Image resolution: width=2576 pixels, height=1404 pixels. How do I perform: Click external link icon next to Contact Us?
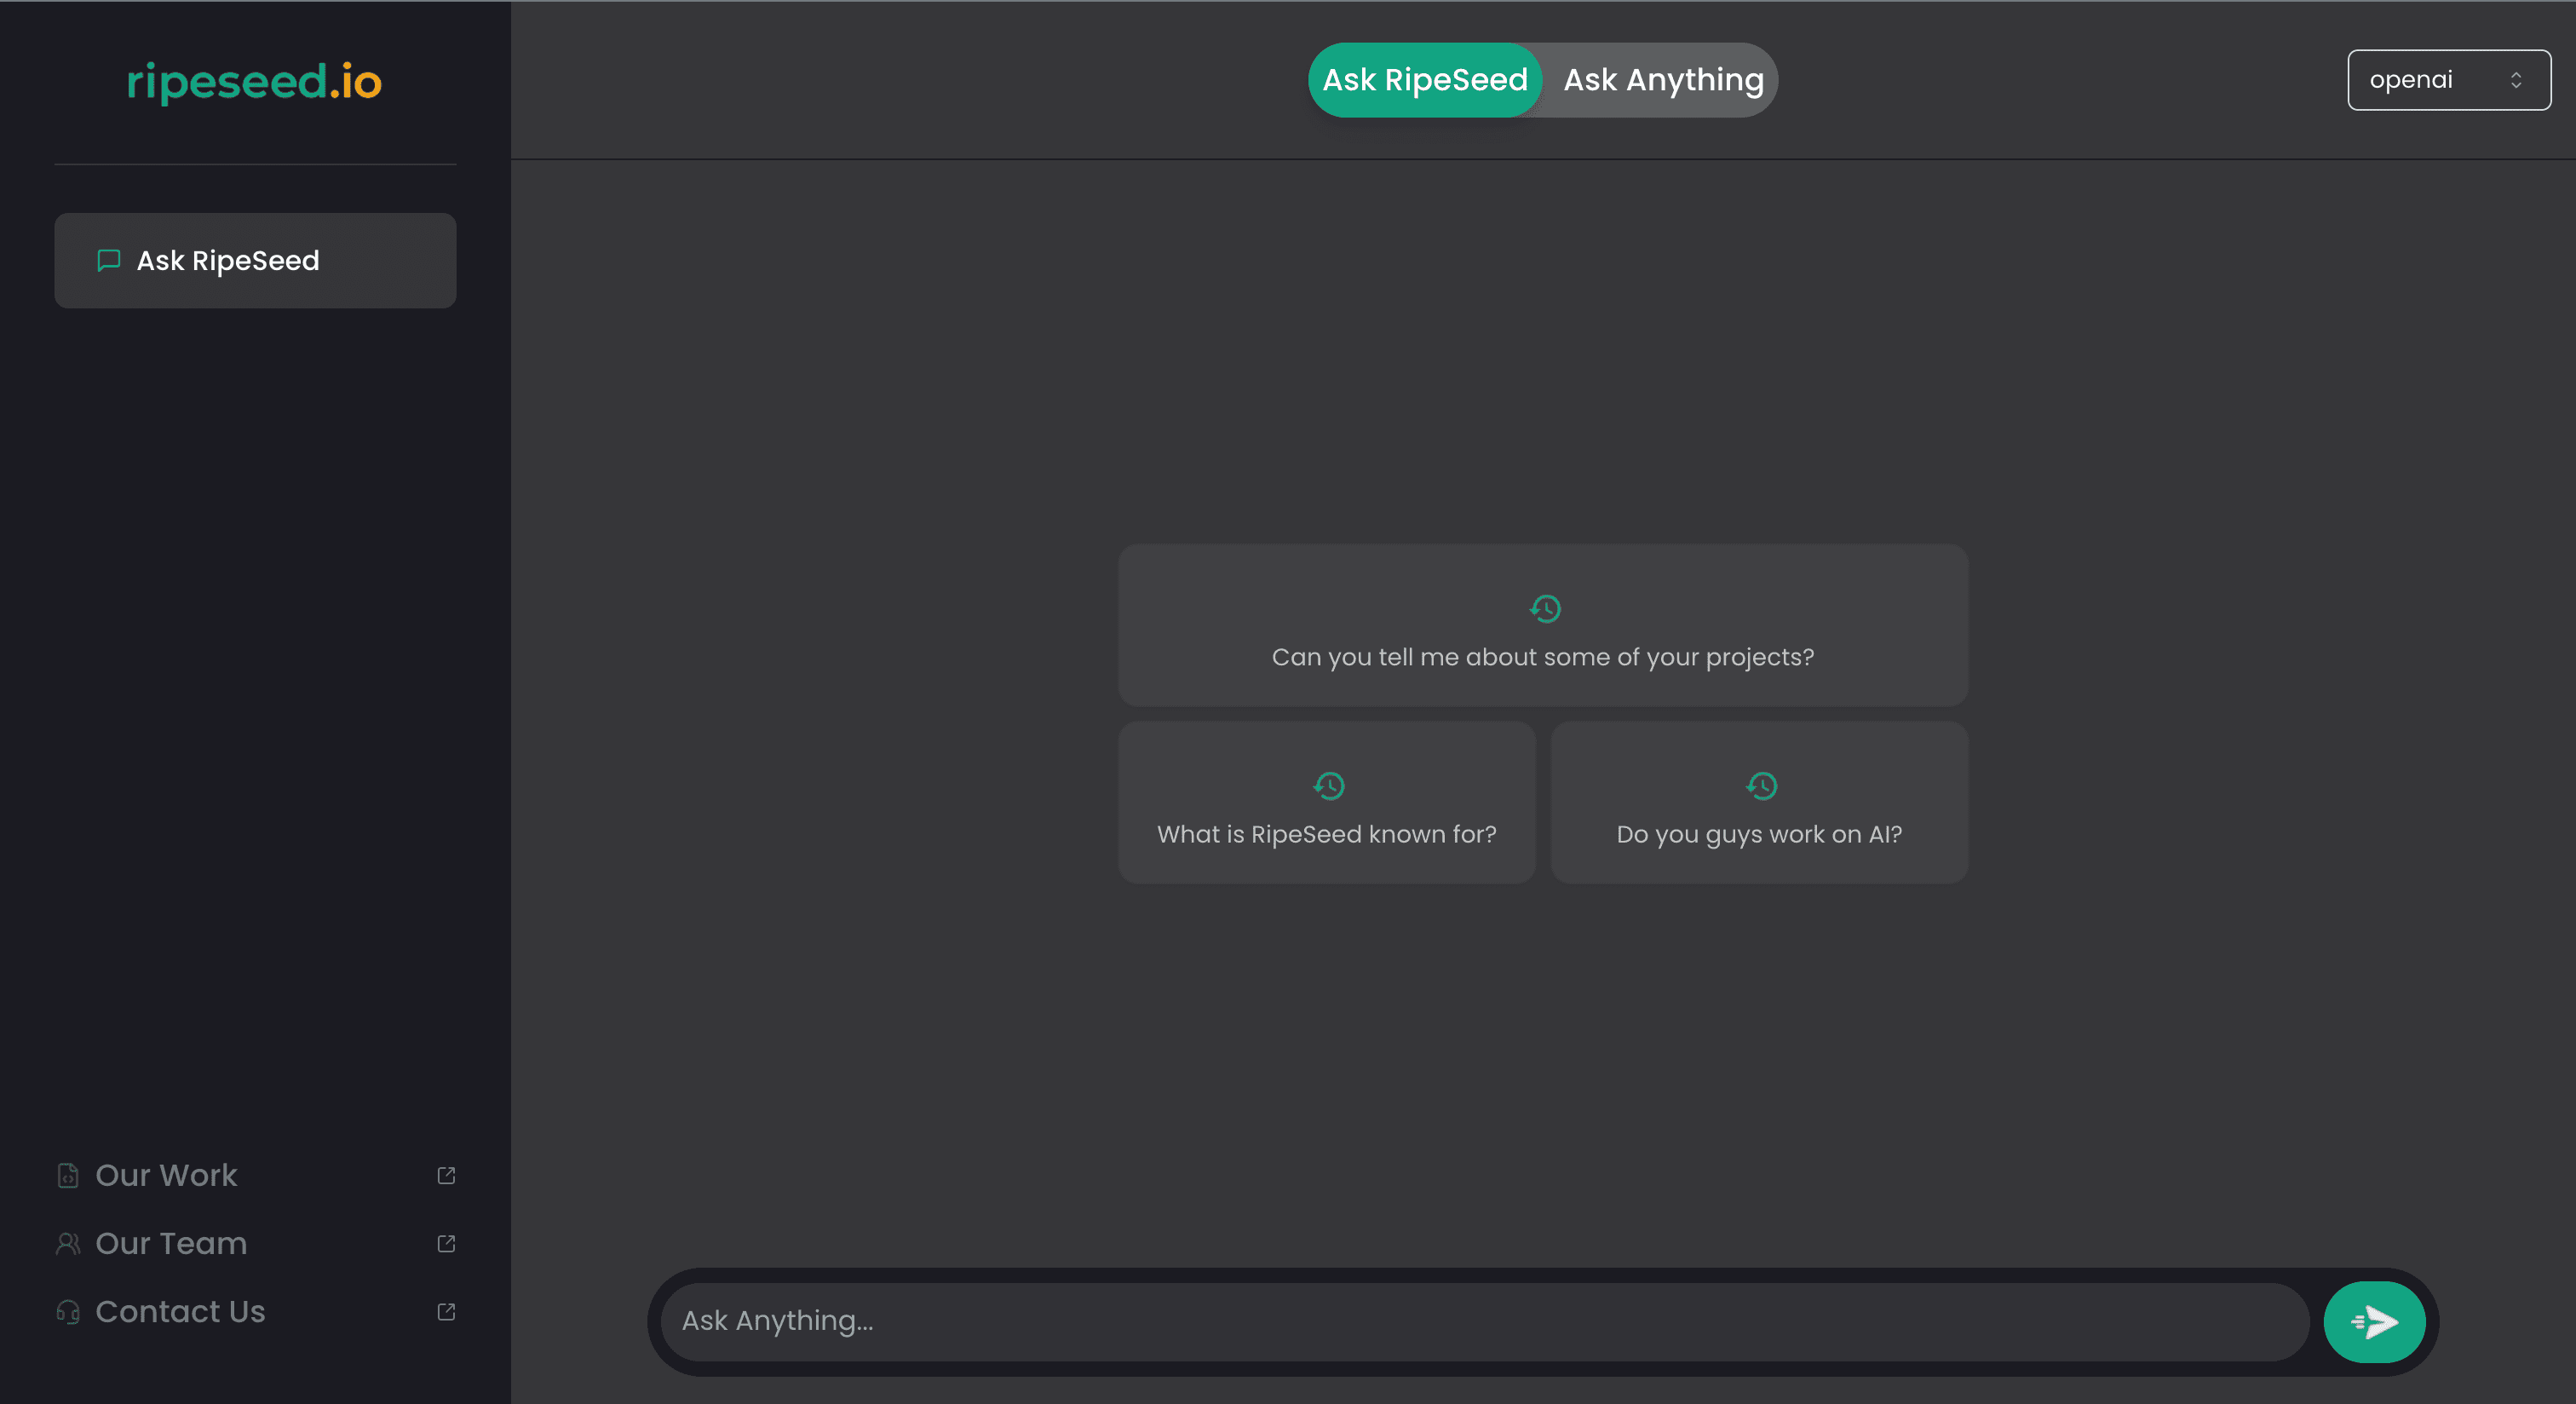[446, 1311]
